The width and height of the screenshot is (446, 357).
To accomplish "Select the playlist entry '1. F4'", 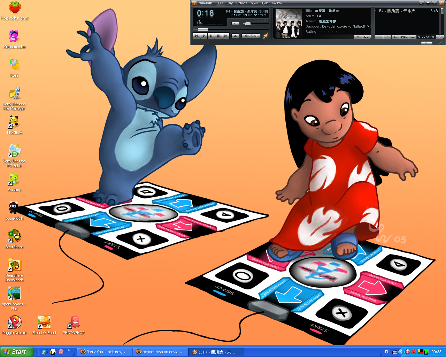I will click(x=406, y=11).
